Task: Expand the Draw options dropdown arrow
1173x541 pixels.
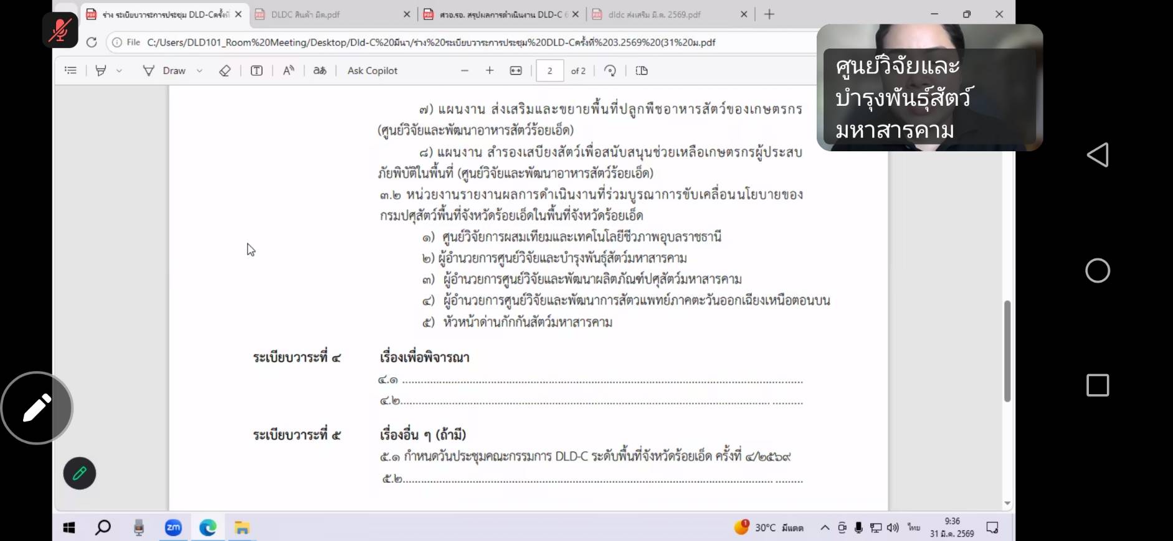Action: coord(199,71)
